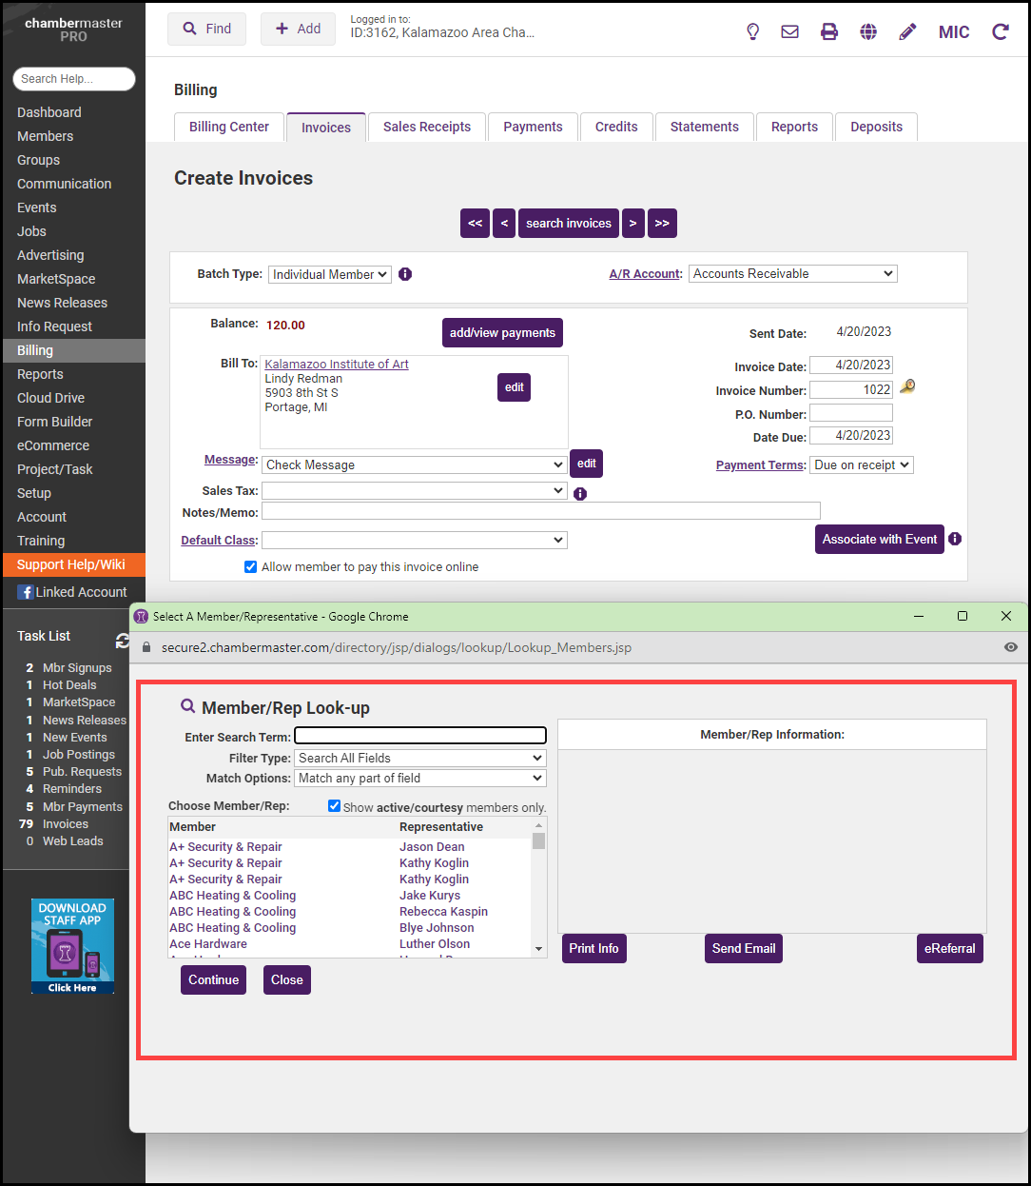This screenshot has height=1186, width=1031.
Task: Click the globe icon in header
Action: (x=868, y=31)
